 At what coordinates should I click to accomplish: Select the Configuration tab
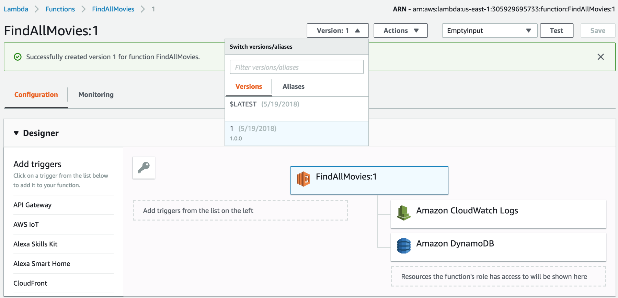click(x=36, y=95)
